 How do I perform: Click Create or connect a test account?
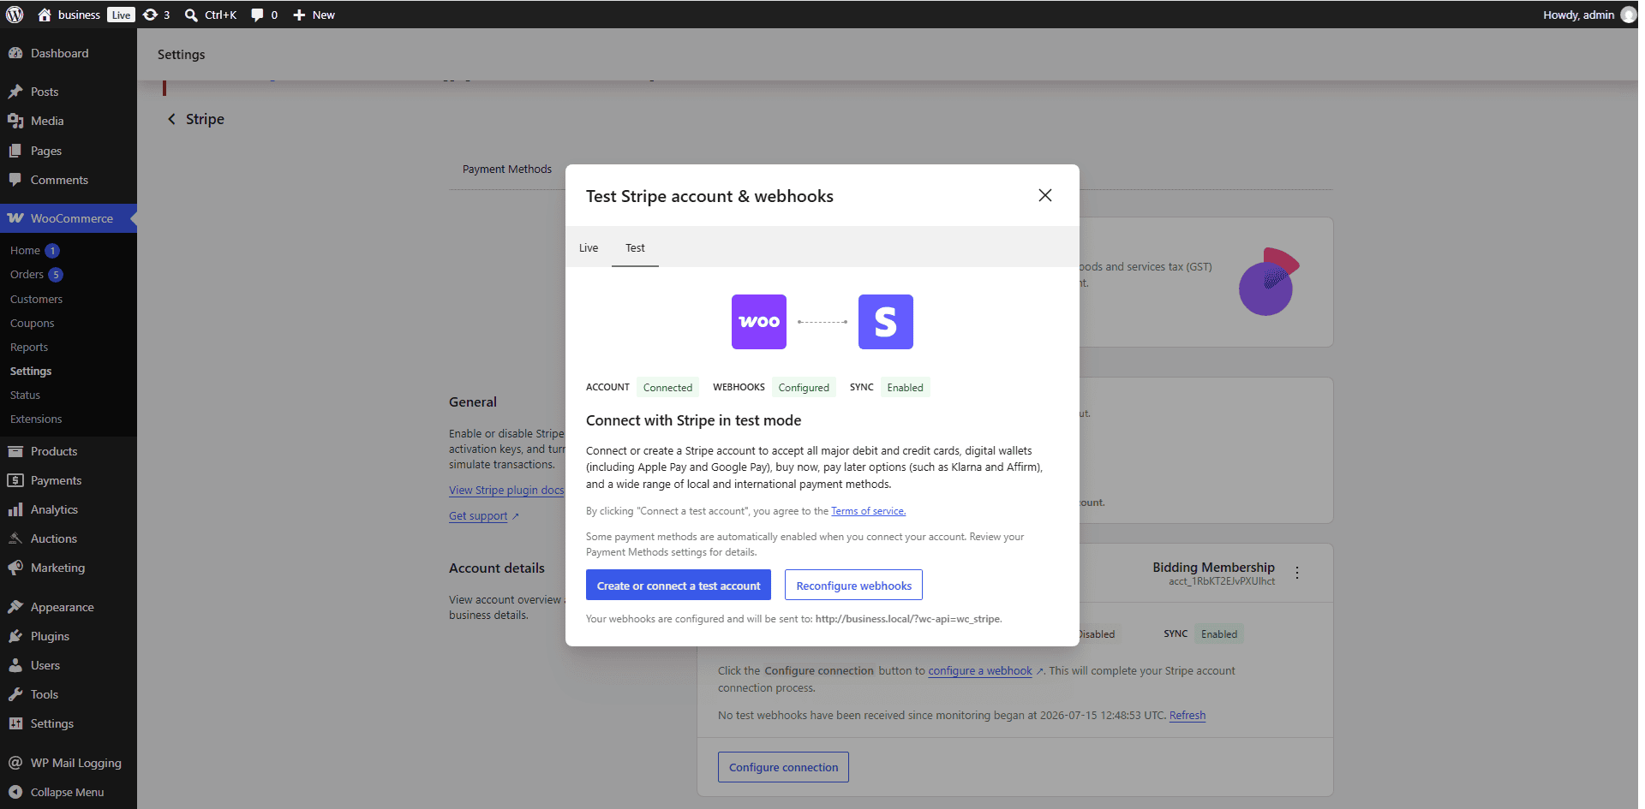[x=679, y=585]
